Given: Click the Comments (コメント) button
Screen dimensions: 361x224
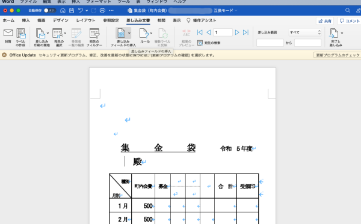Looking at the screenshot, I should point(349,21).
